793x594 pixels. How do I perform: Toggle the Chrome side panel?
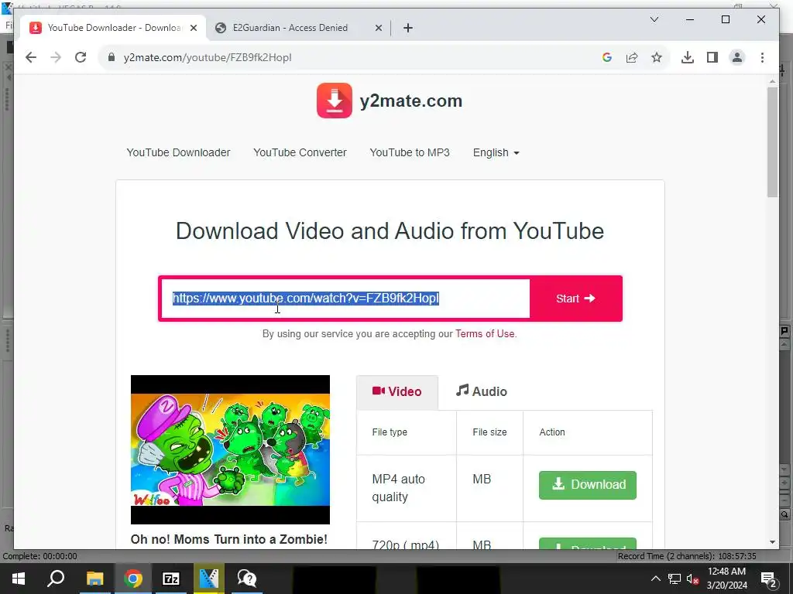[x=712, y=57]
